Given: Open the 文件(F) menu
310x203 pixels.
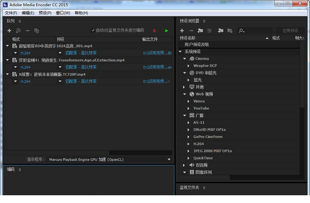Looking at the screenshot, I should pos(11,13).
